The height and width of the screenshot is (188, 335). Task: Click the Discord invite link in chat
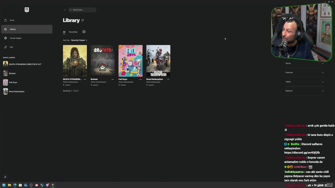(x=302, y=152)
